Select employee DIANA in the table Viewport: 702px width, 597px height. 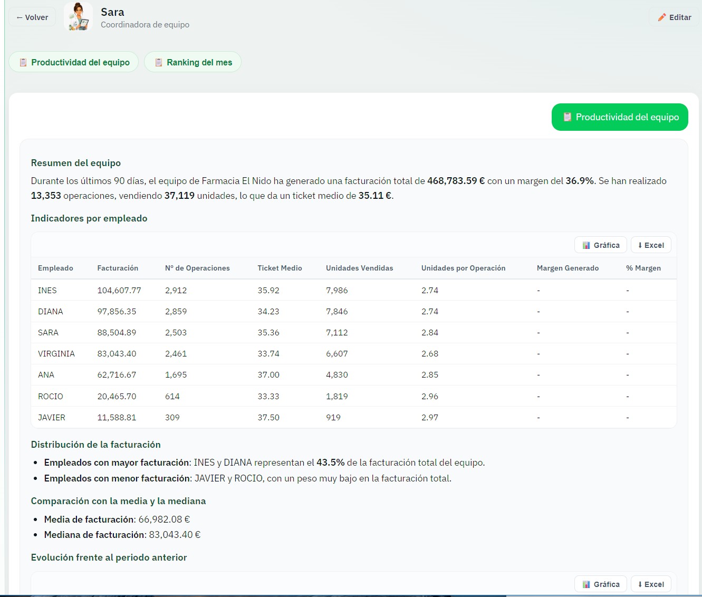51,312
